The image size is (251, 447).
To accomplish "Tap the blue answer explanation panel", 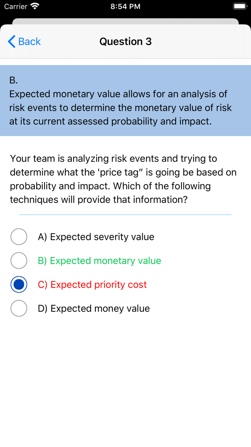I will click(126, 108).
